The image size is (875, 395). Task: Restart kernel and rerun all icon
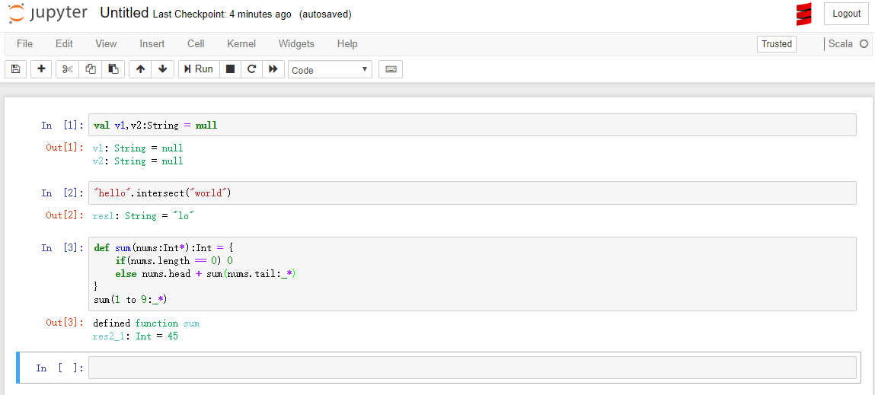click(x=273, y=69)
